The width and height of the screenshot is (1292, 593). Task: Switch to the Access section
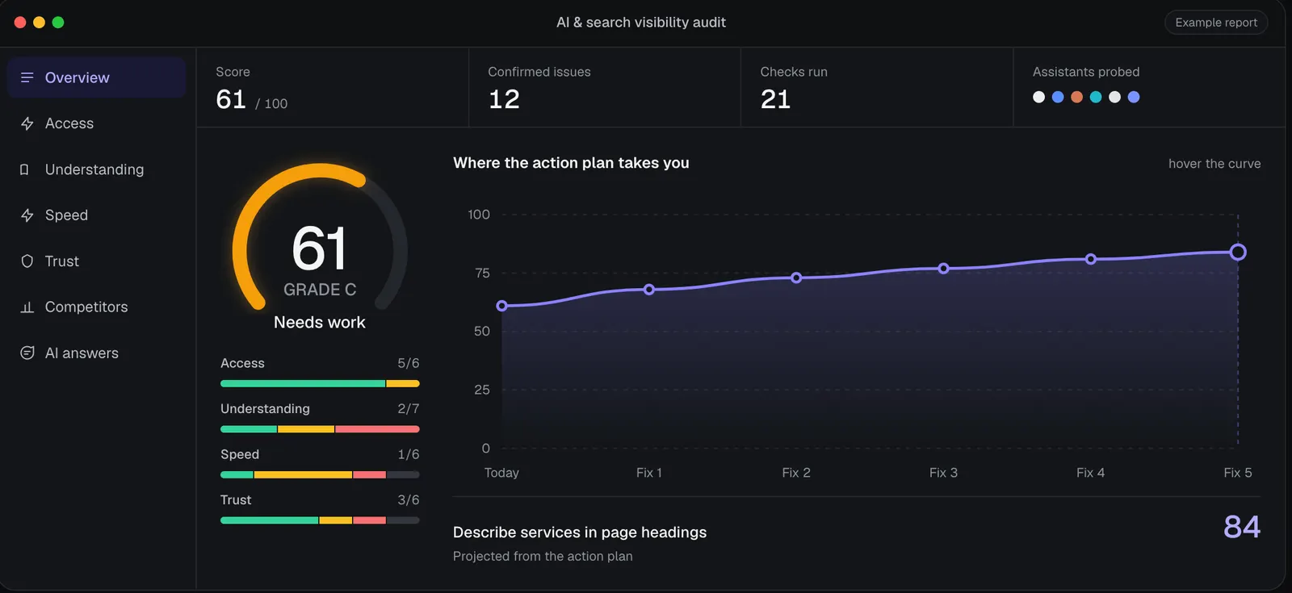coord(96,123)
